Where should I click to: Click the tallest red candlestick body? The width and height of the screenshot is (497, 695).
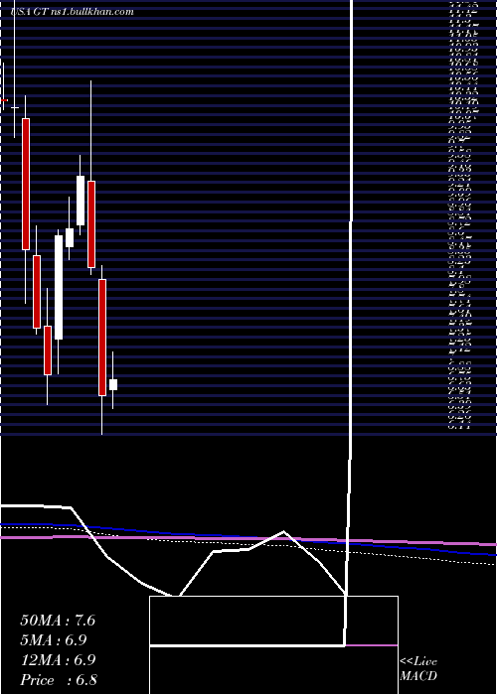click(26, 184)
